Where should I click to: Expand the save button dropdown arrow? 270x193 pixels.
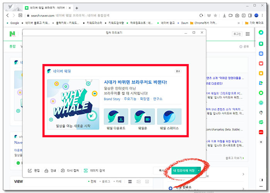199,171
